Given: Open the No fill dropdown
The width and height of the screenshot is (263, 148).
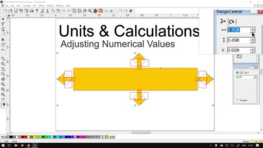Looking at the screenshot, I should point(246,77).
